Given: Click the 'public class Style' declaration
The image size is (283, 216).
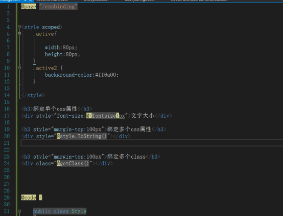Looking at the screenshot, I should (60, 211).
